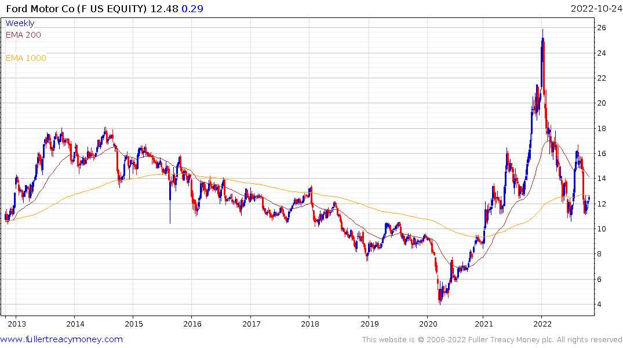Click the EMA 1000 legend label

click(x=26, y=58)
